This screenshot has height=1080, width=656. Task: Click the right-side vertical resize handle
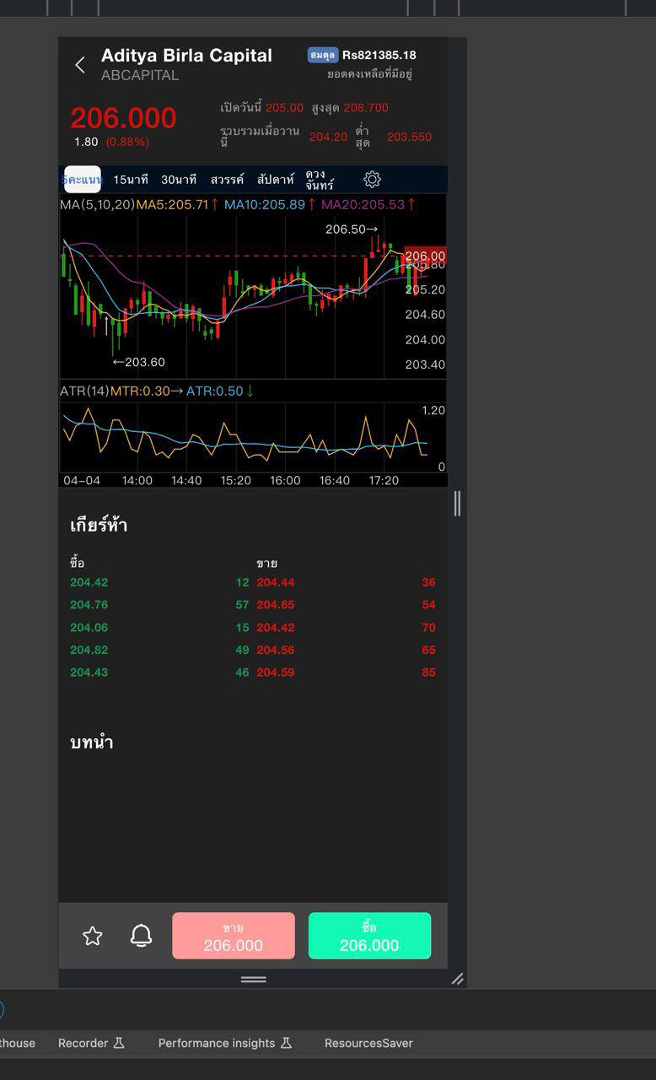(457, 504)
